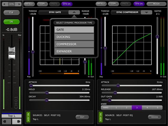Click the right arrow beside DYN header
Screen dimensions: 168x126
(x=19, y=4)
